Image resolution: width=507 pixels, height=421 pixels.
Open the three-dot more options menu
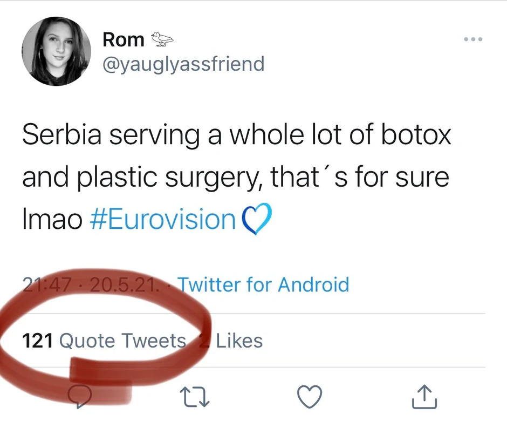tap(473, 39)
